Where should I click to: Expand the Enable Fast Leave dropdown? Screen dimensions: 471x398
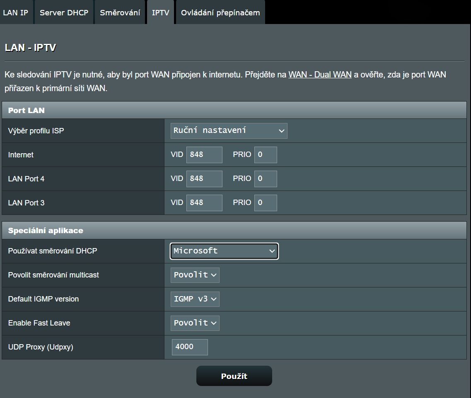pyautogui.click(x=195, y=323)
